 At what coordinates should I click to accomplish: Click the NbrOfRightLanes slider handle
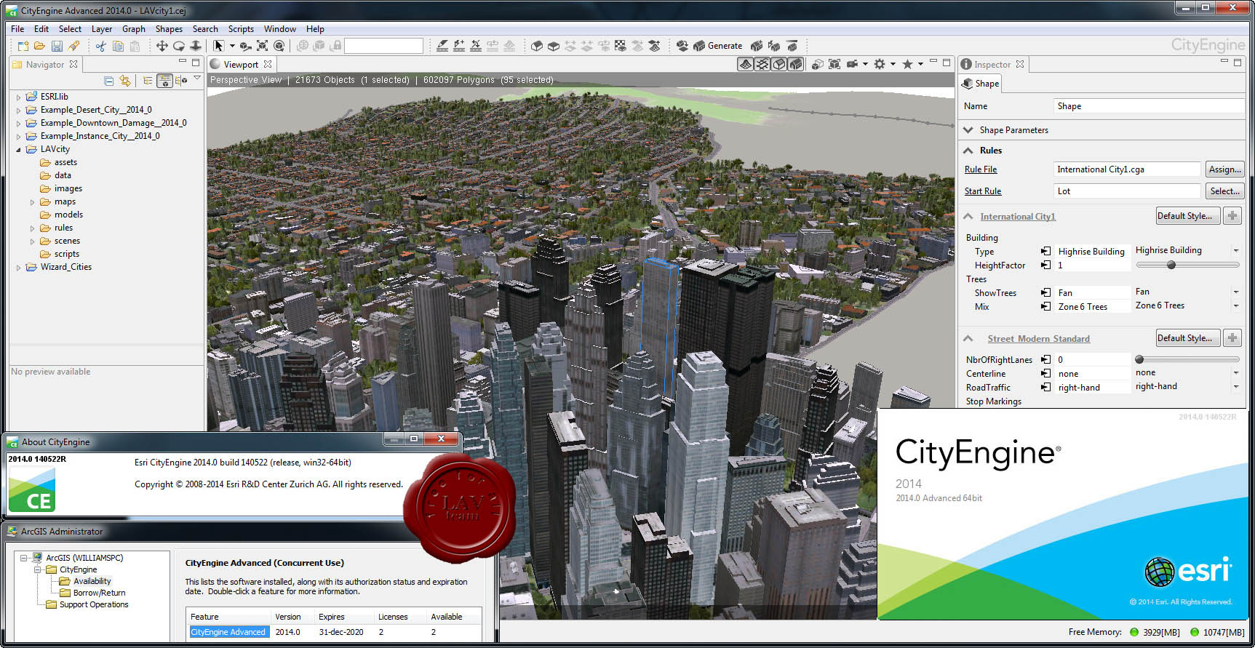pyautogui.click(x=1139, y=359)
